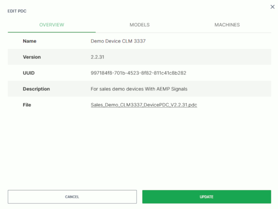Cancel editing the PDC
The height and width of the screenshot is (209, 278).
(x=72, y=197)
